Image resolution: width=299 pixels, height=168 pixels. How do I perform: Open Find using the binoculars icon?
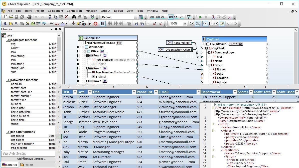[74, 17]
